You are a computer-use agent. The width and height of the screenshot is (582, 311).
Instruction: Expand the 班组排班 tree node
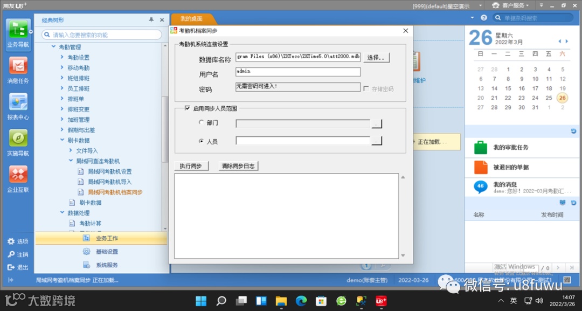coord(62,78)
